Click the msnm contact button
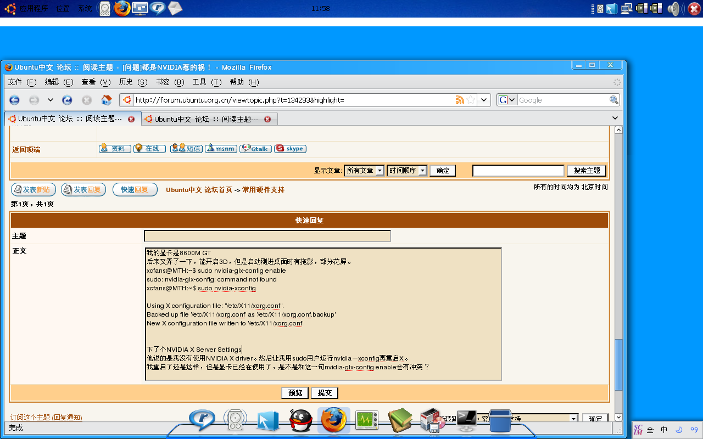The width and height of the screenshot is (703, 439). [221, 149]
